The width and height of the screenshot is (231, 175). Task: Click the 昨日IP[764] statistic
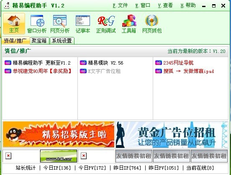point(128,168)
